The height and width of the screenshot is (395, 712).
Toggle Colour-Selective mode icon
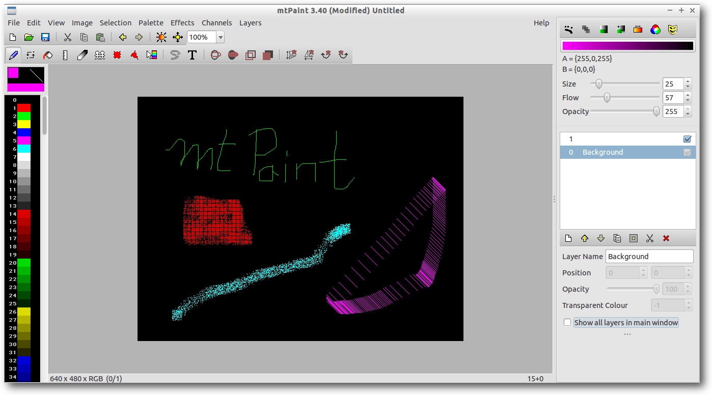pos(638,30)
